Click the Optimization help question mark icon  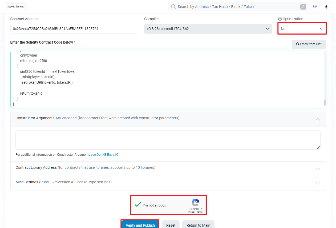tap(280, 19)
